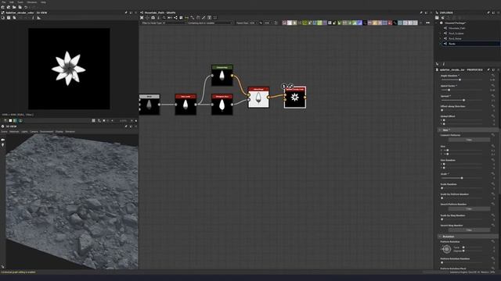Collapse the Item section in Properties
Viewport: 501px width, 281px height.
click(440, 130)
